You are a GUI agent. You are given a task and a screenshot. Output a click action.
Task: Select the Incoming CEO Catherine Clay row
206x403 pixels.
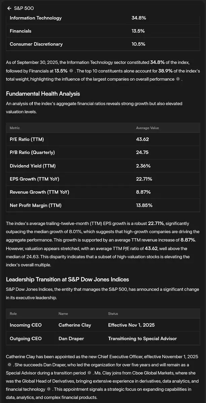[x=103, y=325]
